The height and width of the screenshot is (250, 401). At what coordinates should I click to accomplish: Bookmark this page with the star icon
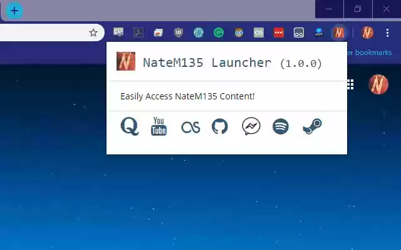[93, 32]
